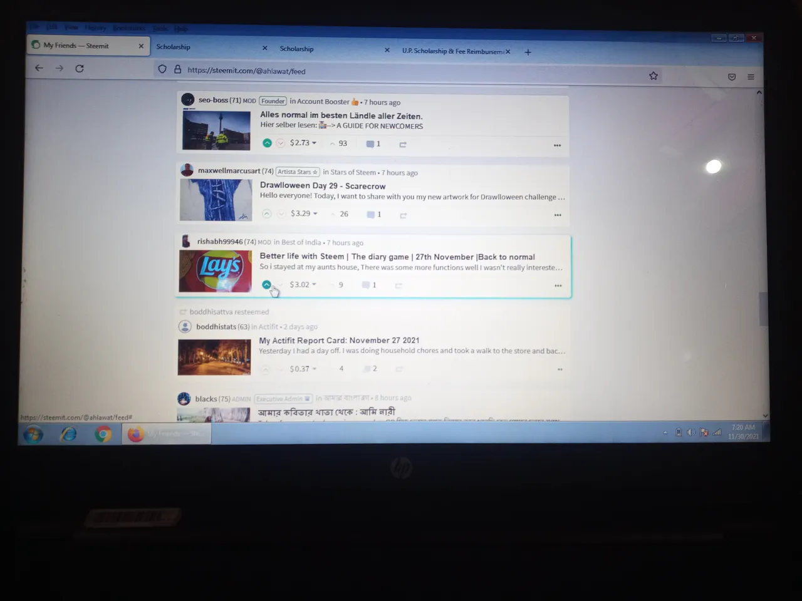Open comments on rishabh99946's diary post

click(370, 285)
